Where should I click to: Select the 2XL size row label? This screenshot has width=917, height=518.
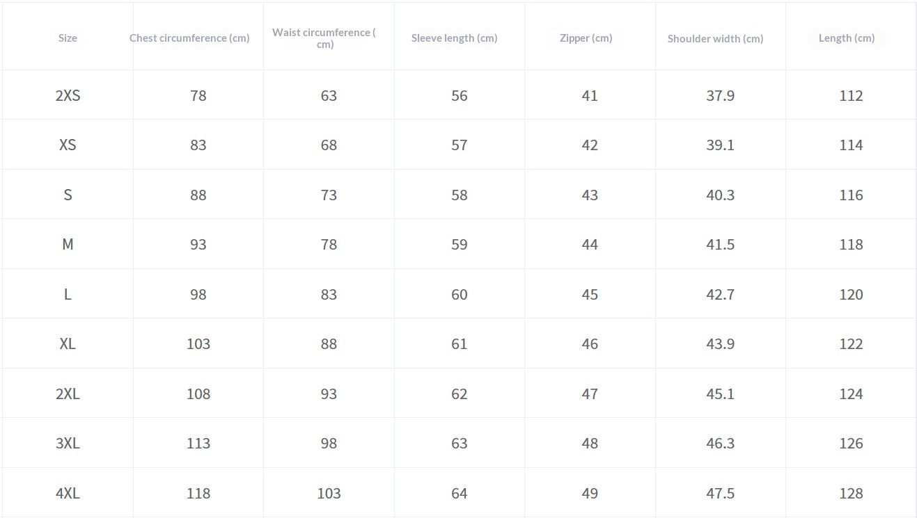pyautogui.click(x=68, y=394)
